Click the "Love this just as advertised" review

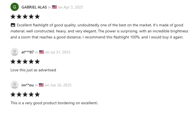tap(33, 70)
